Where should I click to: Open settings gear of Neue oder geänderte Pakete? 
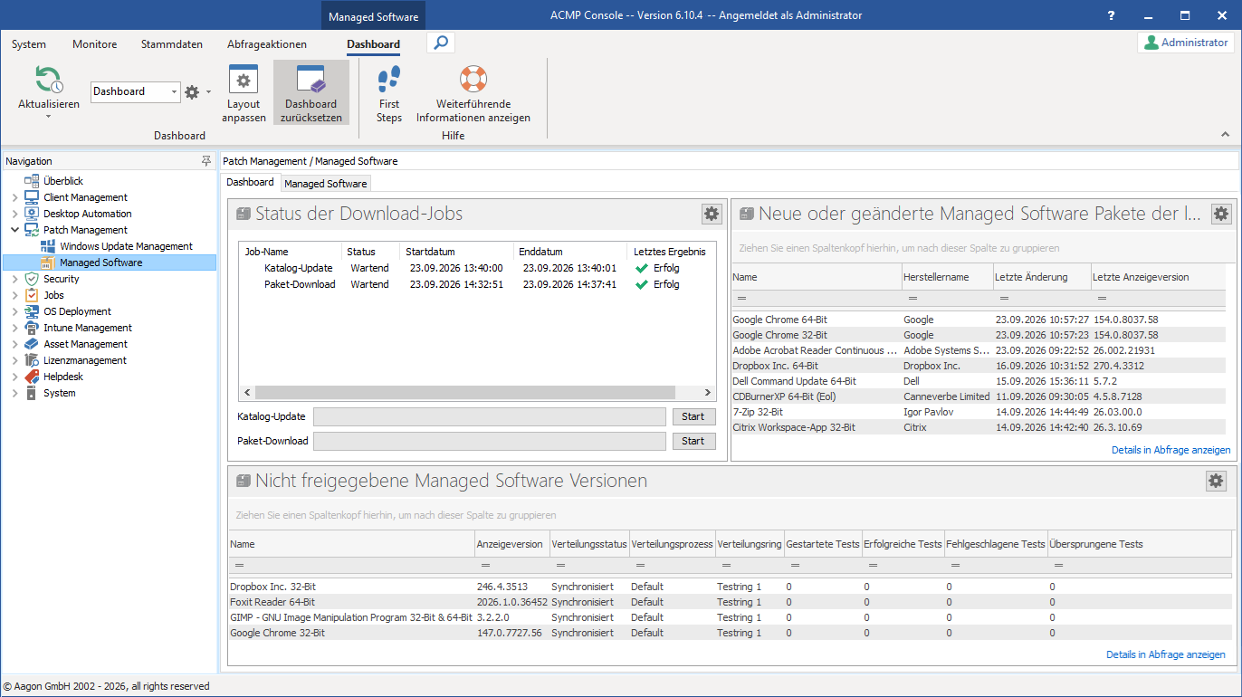tap(1221, 214)
